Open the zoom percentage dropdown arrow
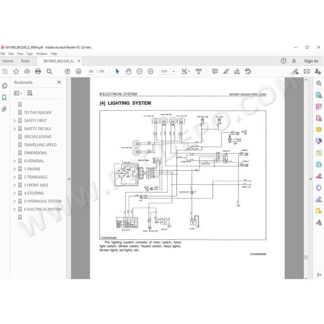 click(174, 71)
